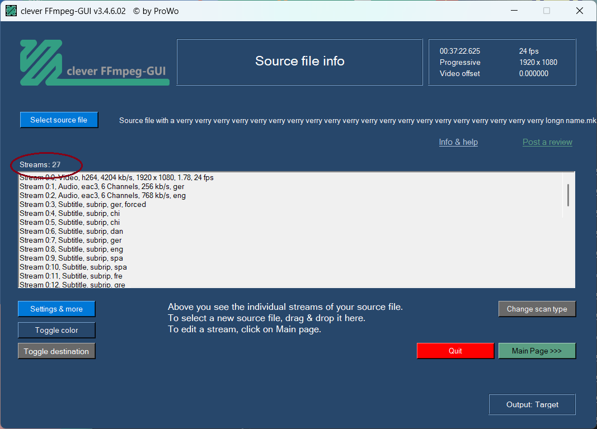Minimize the clever FFmpeg-GUI window
Viewport: 597px width, 429px height.
[514, 11]
